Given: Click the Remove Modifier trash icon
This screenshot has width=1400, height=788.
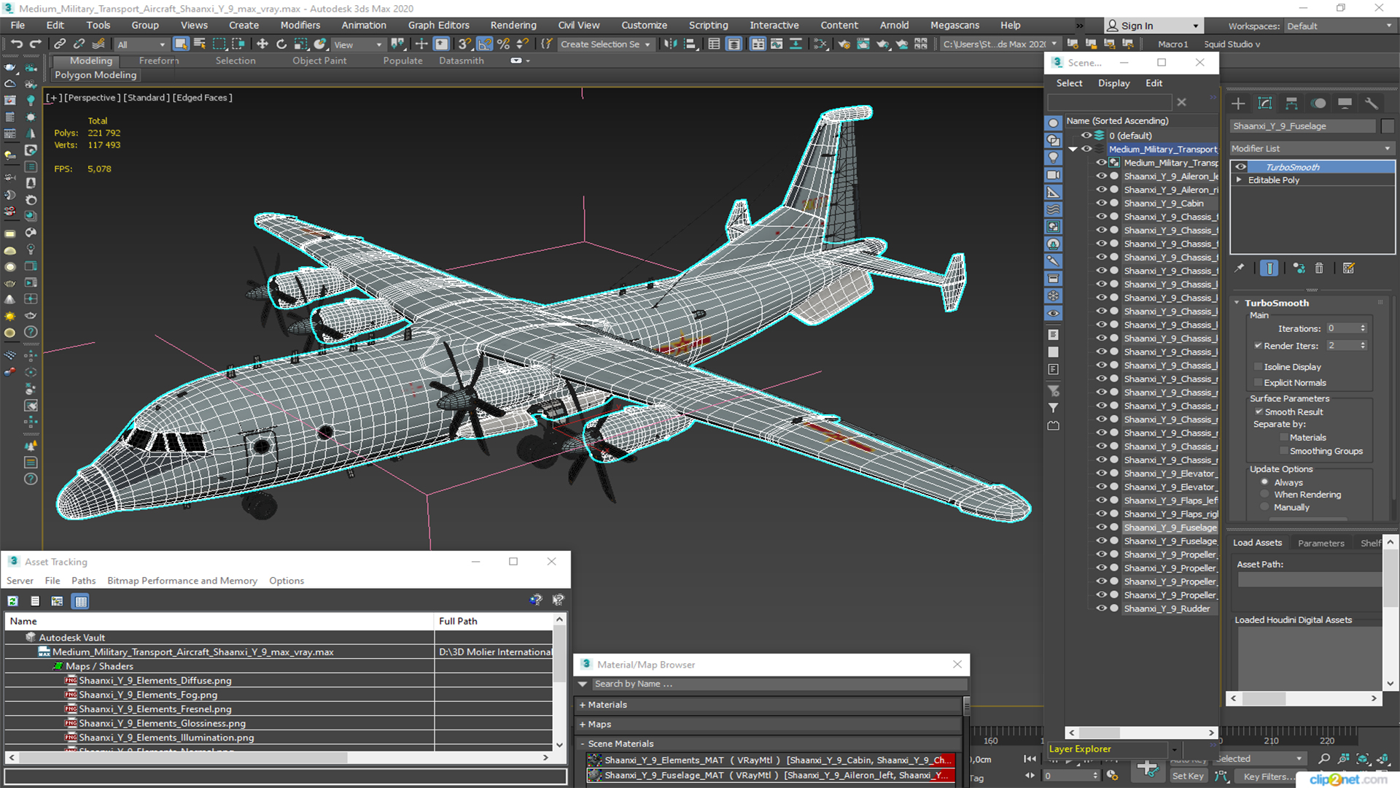Looking at the screenshot, I should [x=1319, y=269].
